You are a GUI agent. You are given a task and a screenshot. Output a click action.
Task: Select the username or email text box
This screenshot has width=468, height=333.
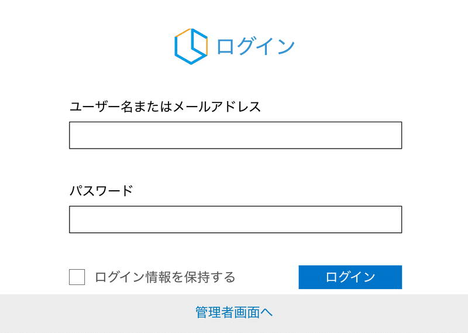click(x=236, y=135)
